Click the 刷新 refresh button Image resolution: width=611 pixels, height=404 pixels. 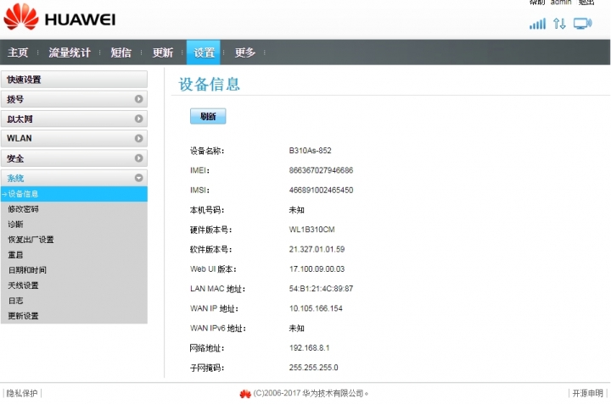pos(208,116)
